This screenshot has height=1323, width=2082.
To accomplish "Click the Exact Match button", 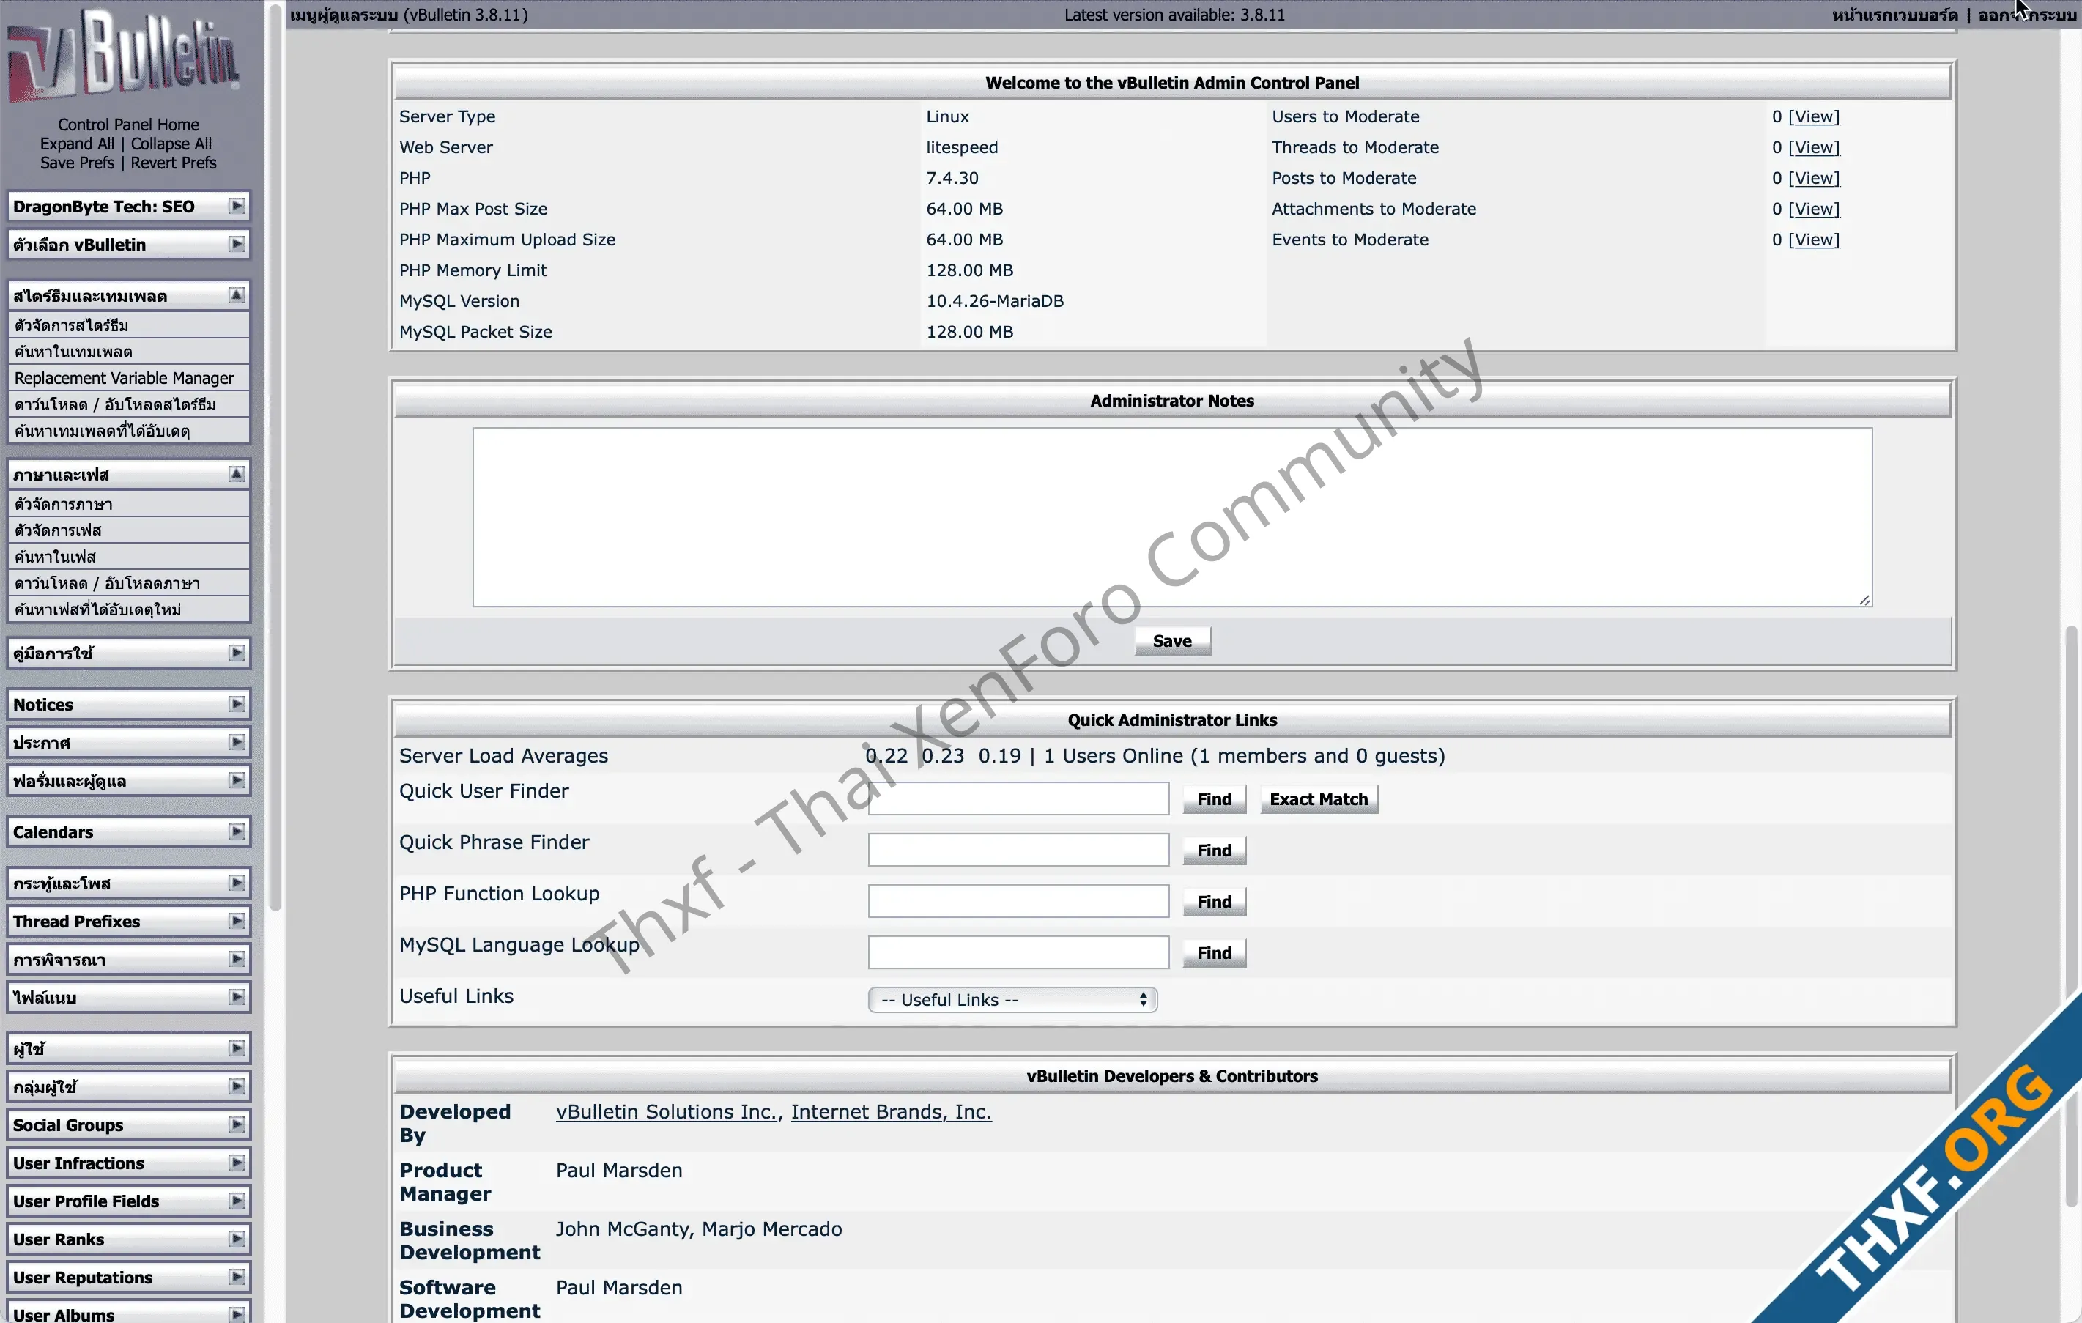I will pos(1319,799).
